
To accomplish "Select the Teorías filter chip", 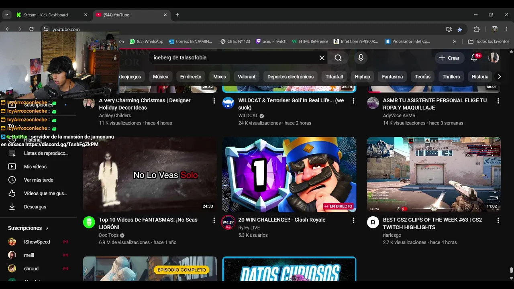I will (x=422, y=77).
